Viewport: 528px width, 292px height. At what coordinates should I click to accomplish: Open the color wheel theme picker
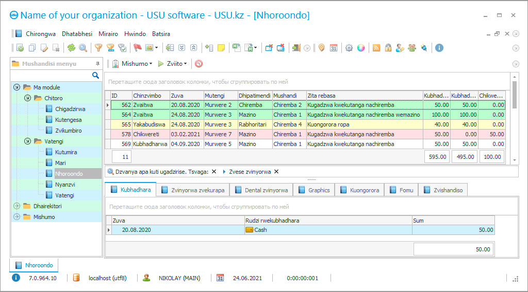[x=361, y=48]
